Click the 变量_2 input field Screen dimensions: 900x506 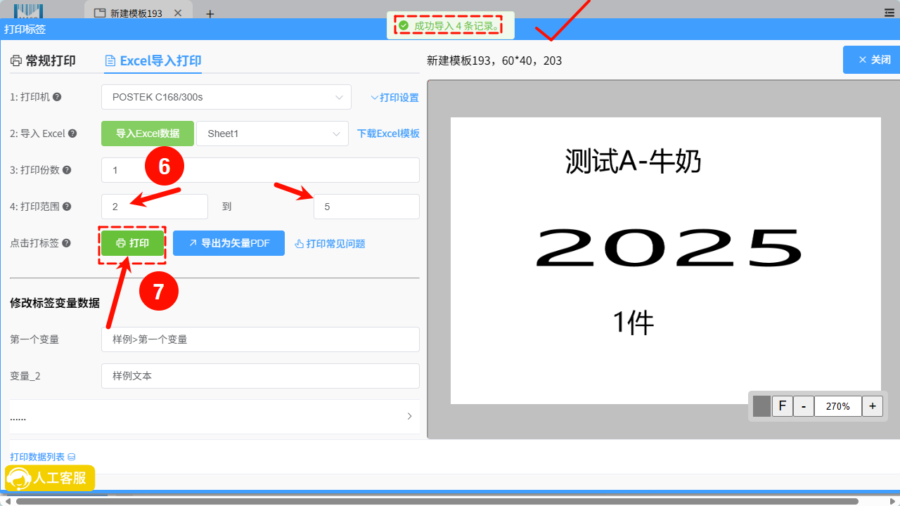click(x=260, y=376)
